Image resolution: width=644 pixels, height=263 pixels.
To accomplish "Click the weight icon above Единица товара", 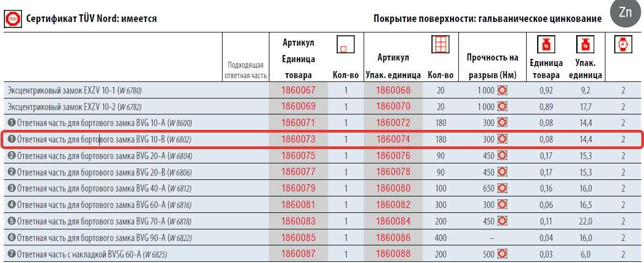I will [x=546, y=45].
